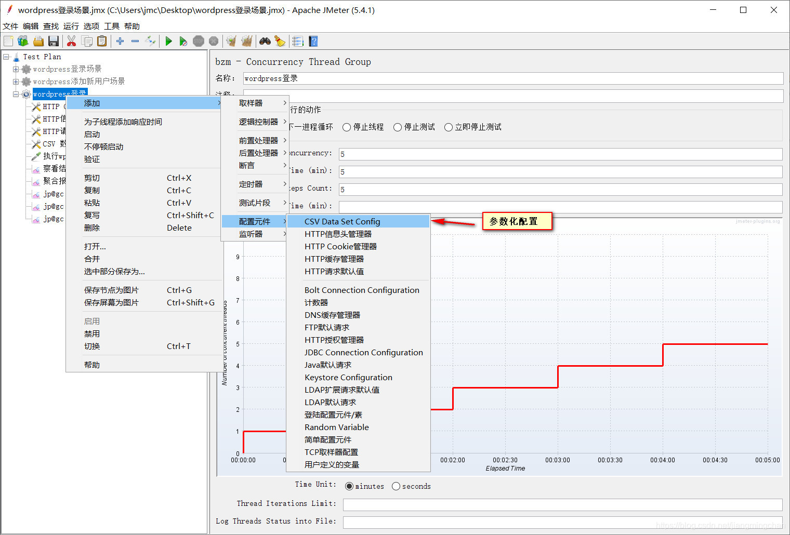Open the 运行 menu in the menu bar

pyautogui.click(x=71, y=26)
